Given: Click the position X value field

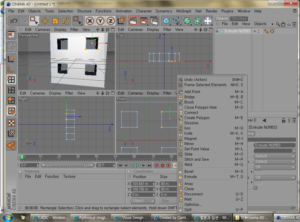Looking at the screenshot, I should coord(142,184).
